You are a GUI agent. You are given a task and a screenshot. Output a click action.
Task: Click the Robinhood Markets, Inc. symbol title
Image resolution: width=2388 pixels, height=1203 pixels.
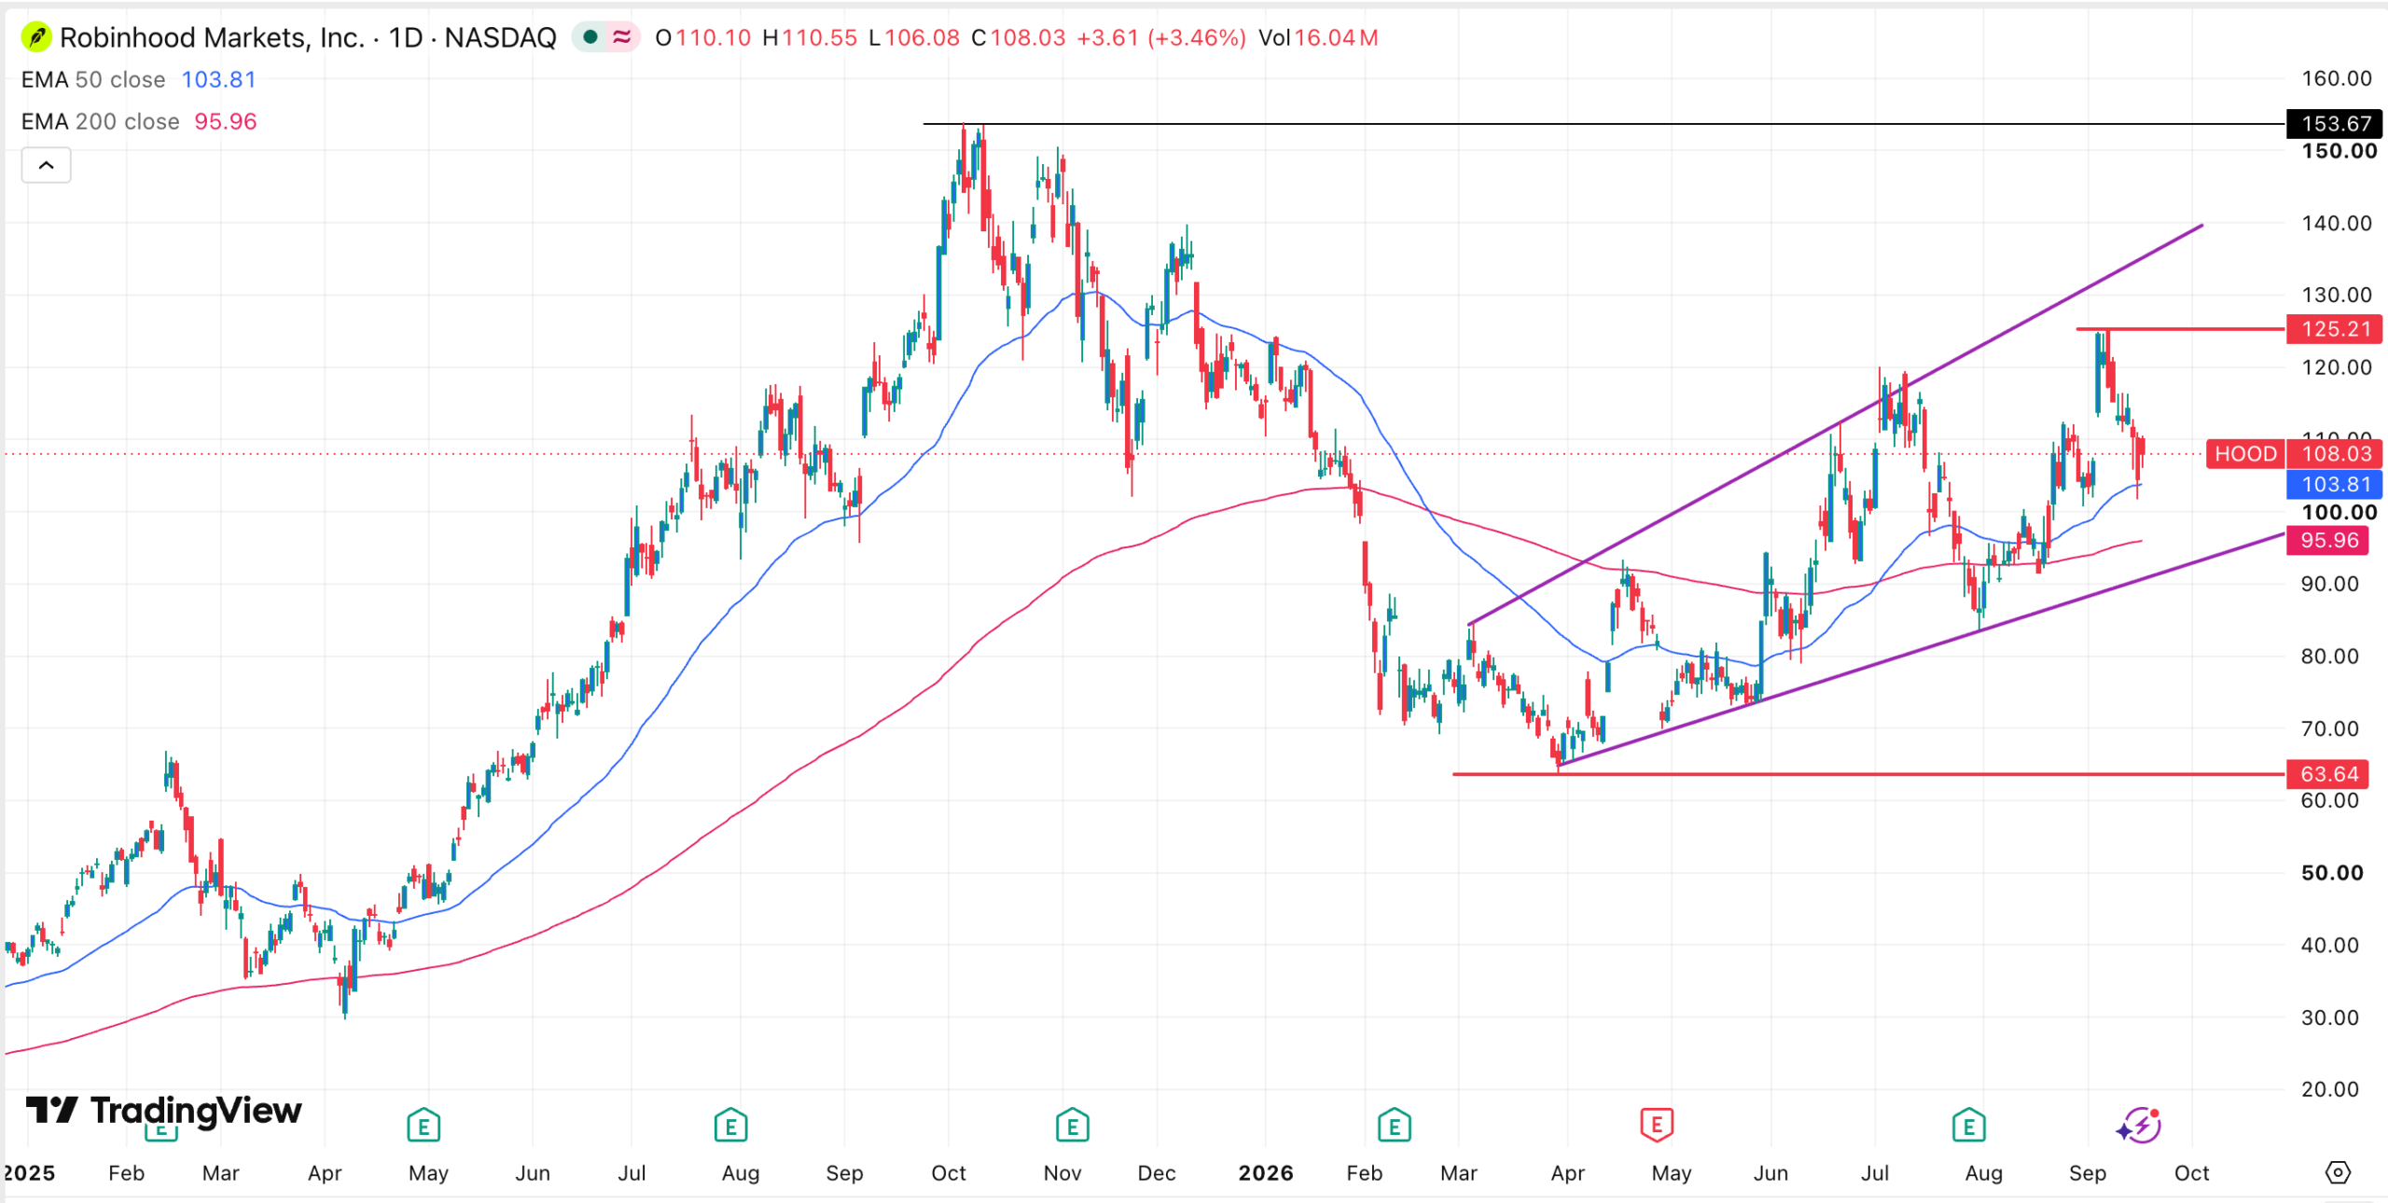[213, 37]
